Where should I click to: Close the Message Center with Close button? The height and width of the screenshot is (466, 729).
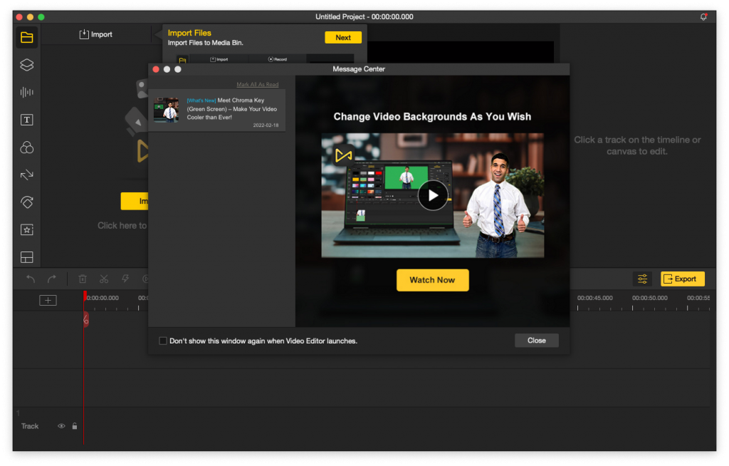[537, 341]
